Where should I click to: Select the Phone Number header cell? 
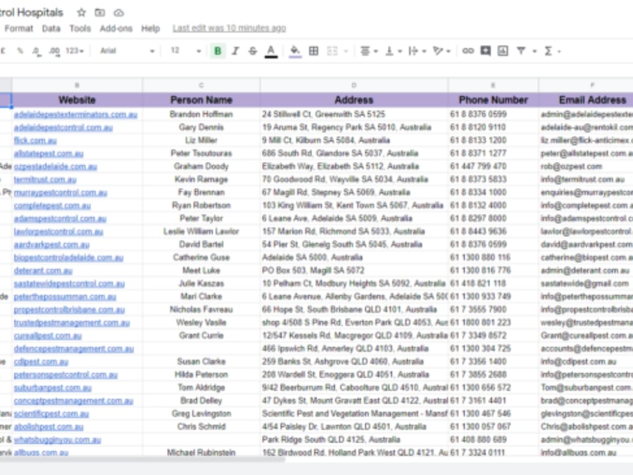tap(493, 100)
